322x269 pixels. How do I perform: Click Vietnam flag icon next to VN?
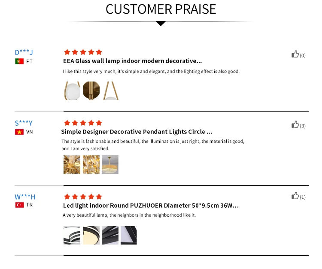19,132
